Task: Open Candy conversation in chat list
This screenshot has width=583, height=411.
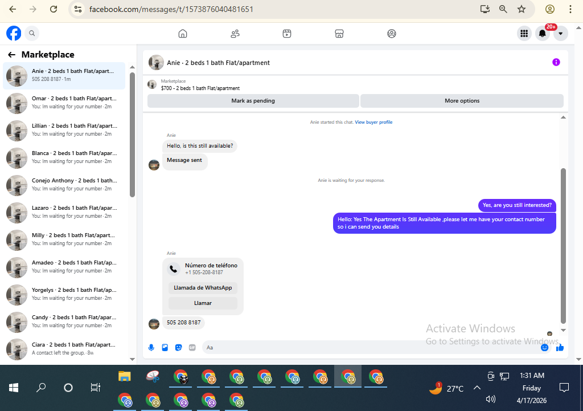Action: pos(64,322)
